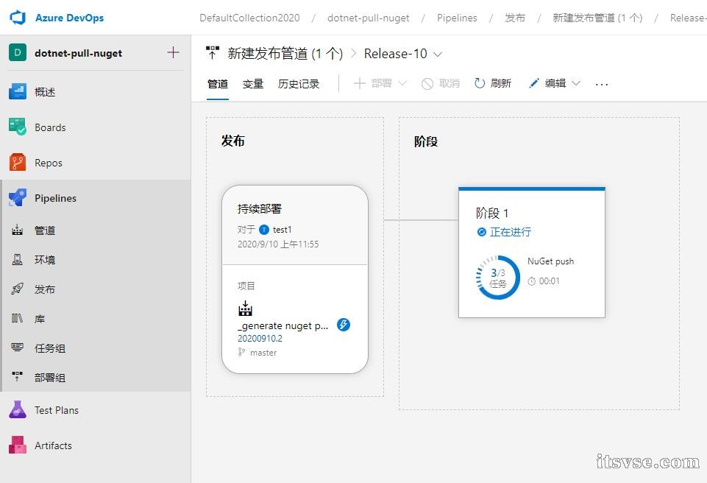Click the 环境 environments icon
This screenshot has width=707, height=483.
click(x=17, y=260)
